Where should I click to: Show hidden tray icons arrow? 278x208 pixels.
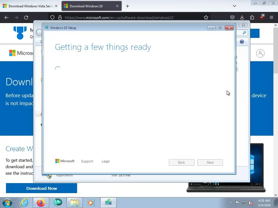pos(231,203)
